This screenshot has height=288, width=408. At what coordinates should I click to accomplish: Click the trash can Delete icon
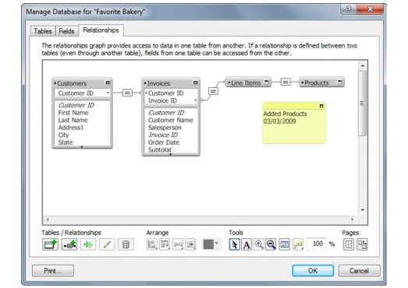click(x=126, y=244)
